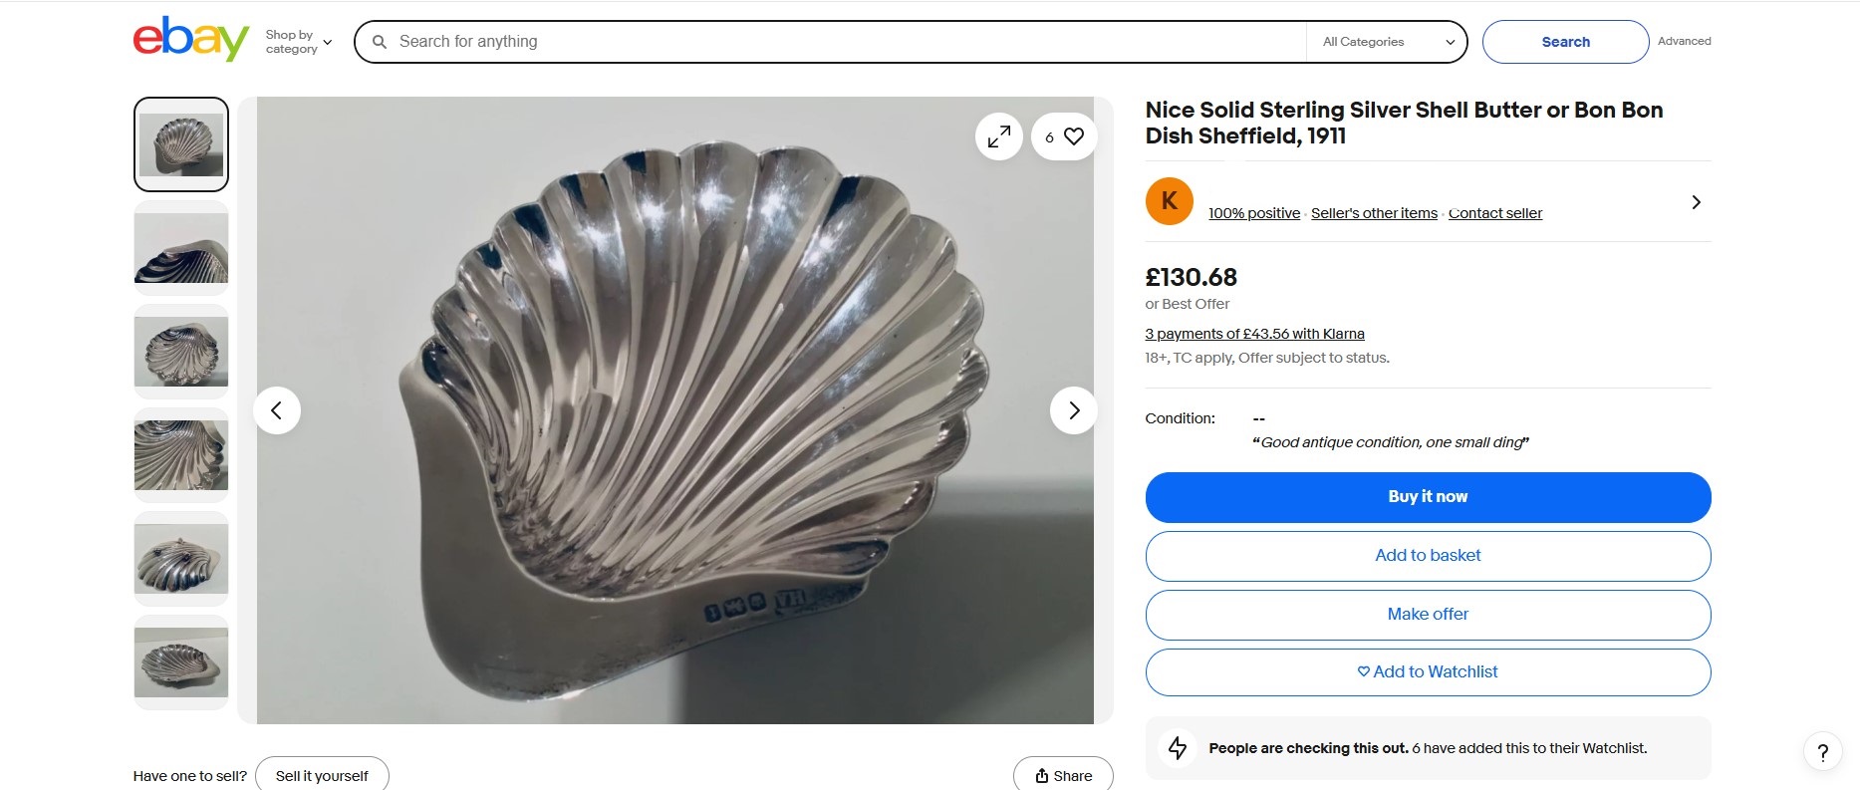Open seller profile K avatar

pos(1169,201)
